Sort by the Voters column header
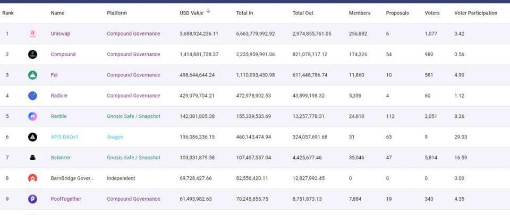The width and height of the screenshot is (510, 215). click(x=432, y=13)
